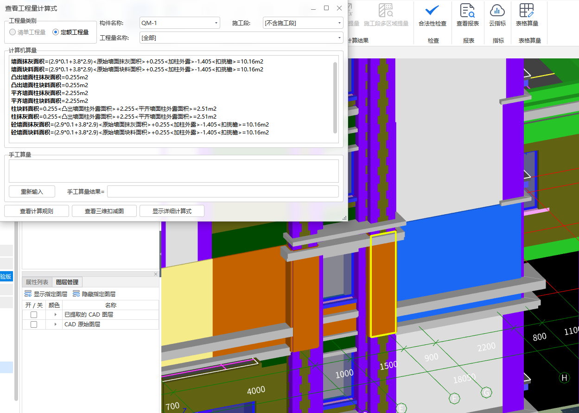Screen dimensions: 579x413
Task: Click the 柱块料面积 formula line
Action: [114, 108]
